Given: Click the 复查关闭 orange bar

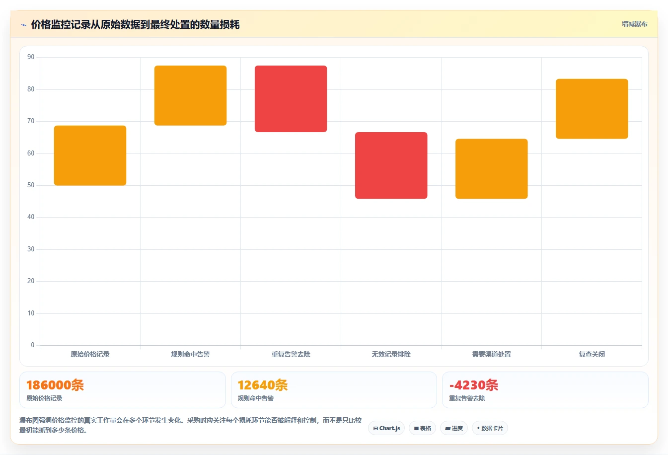Looking at the screenshot, I should [x=592, y=109].
